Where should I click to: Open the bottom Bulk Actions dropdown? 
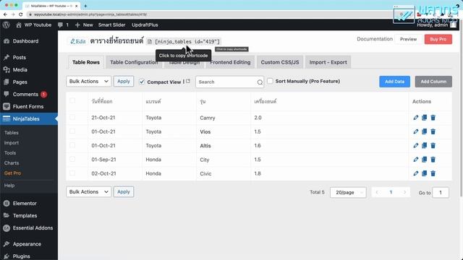pyautogui.click(x=88, y=191)
